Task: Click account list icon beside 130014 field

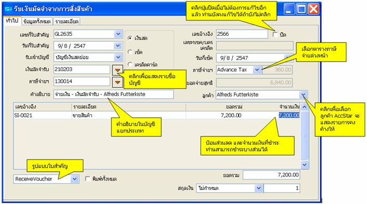Action: point(117,82)
